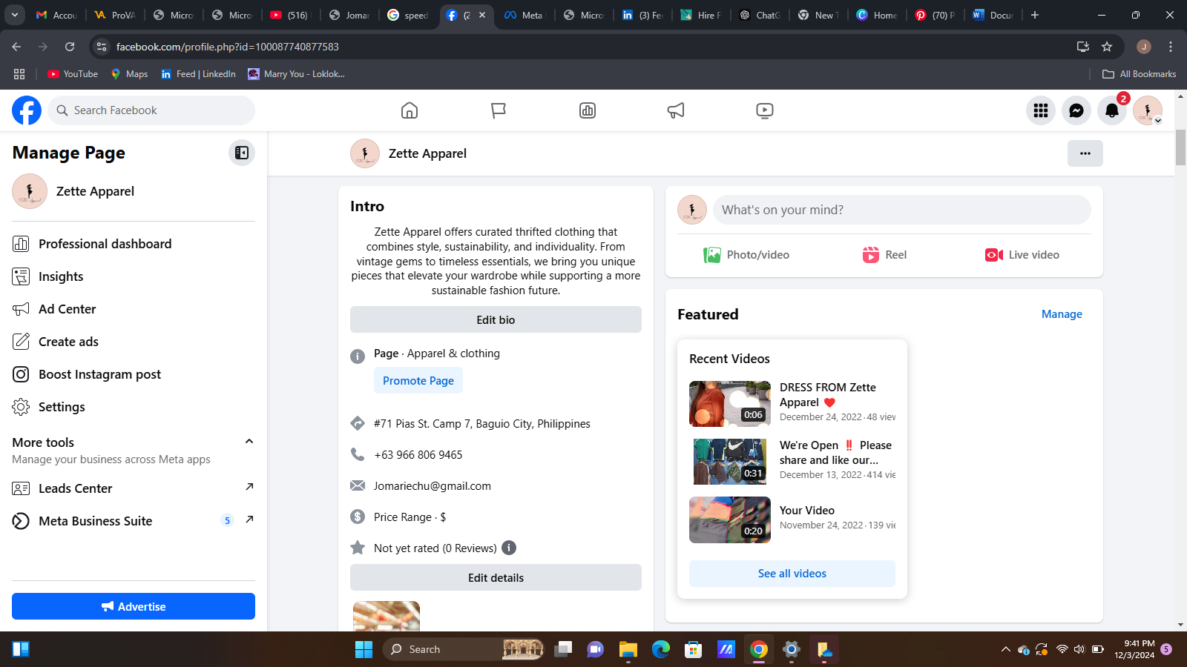Open the Facebook menu grid icon
The image size is (1187, 667).
pyautogui.click(x=1041, y=110)
